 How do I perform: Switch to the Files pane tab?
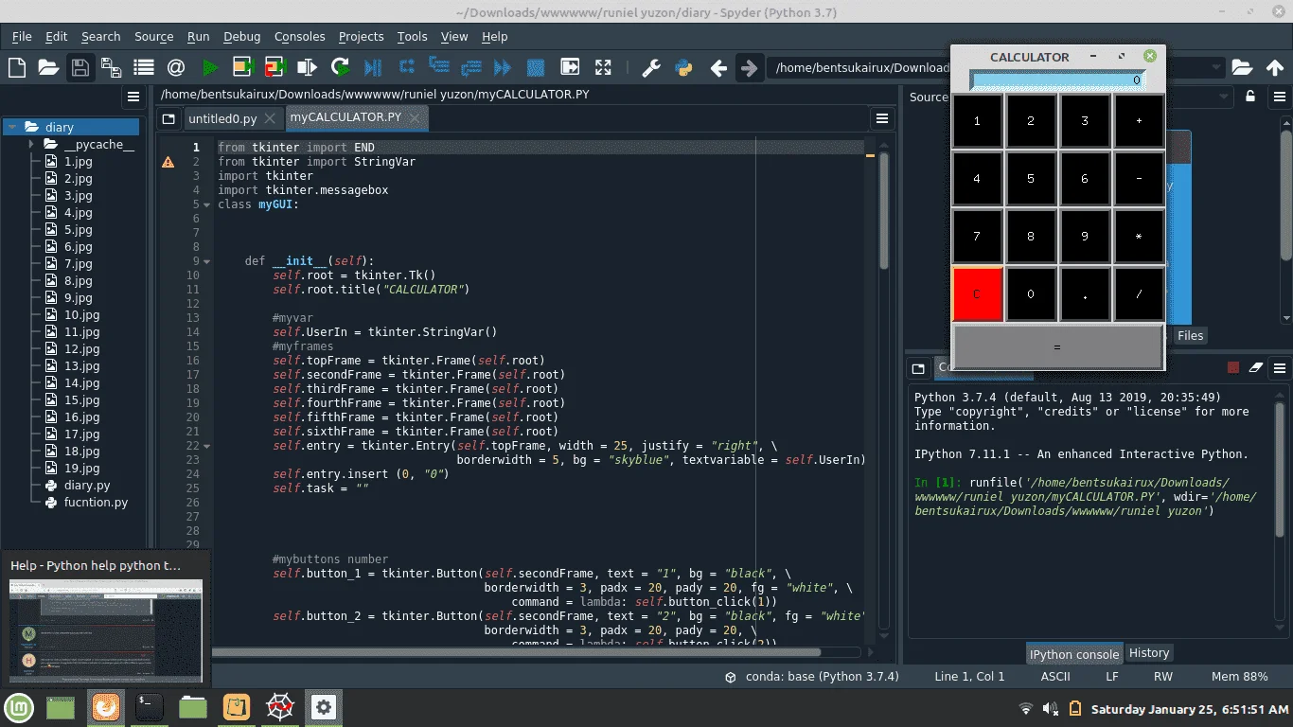(1190, 335)
